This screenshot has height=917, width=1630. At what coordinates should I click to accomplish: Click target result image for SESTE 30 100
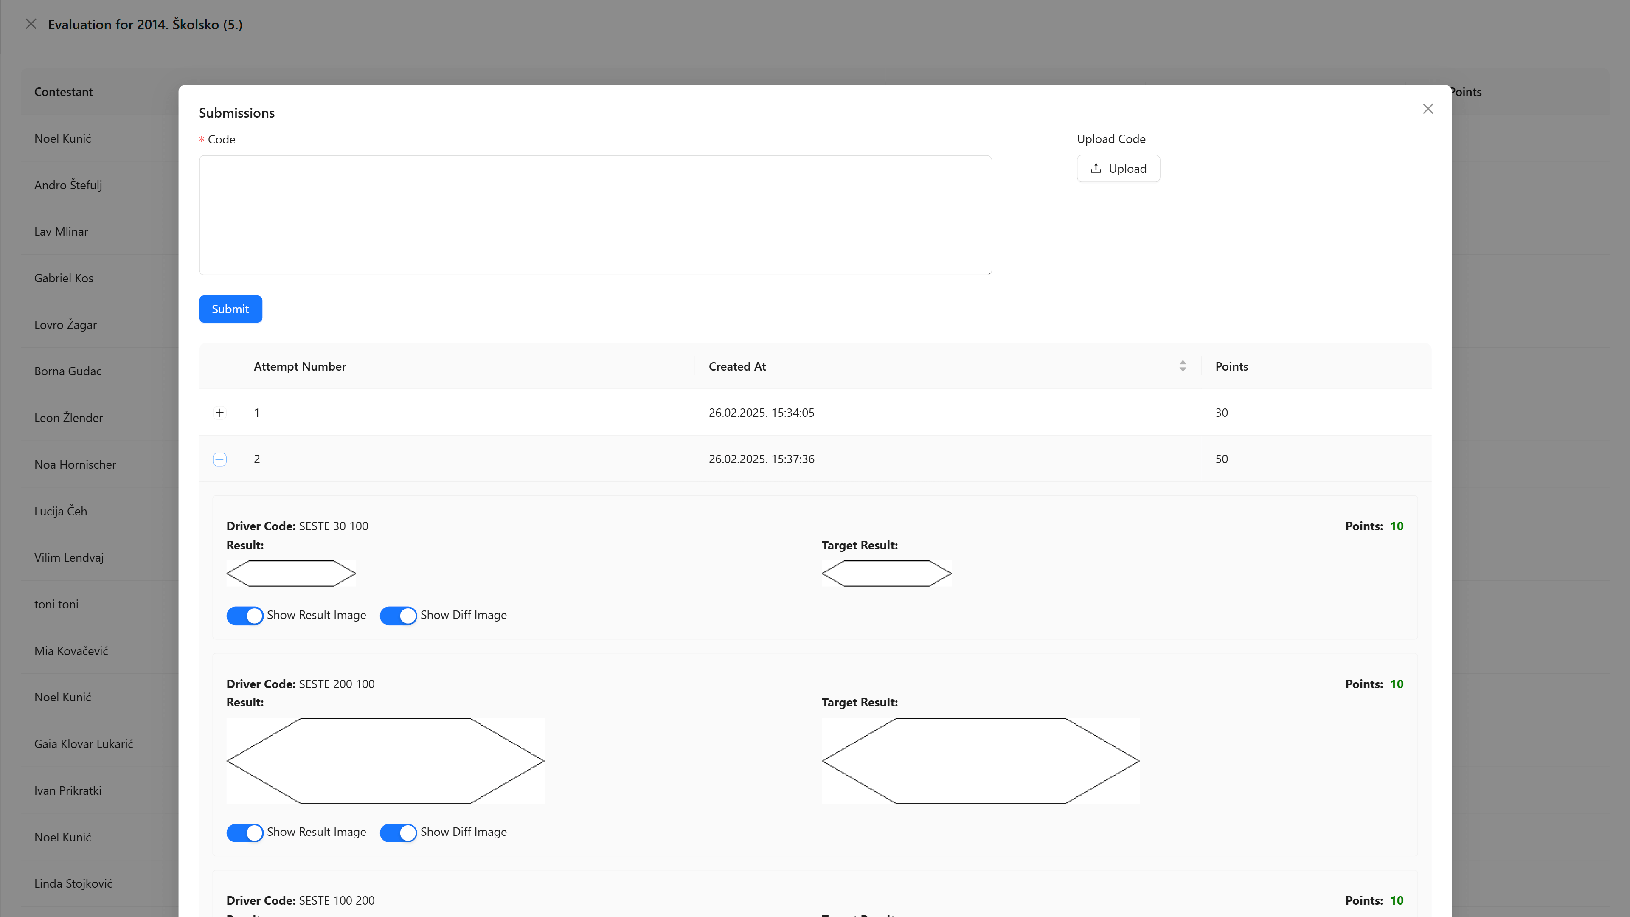coord(886,574)
